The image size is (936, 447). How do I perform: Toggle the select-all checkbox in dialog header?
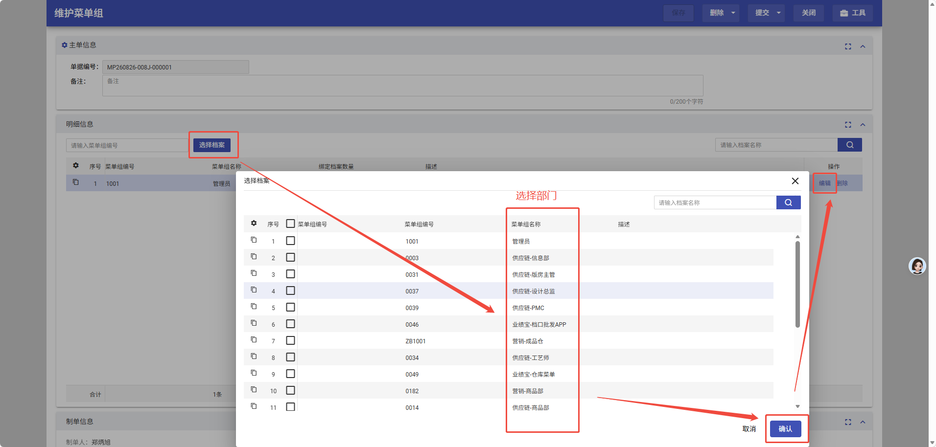tap(290, 223)
